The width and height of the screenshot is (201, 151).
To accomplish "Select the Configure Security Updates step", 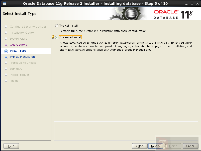I will tap(28, 27).
